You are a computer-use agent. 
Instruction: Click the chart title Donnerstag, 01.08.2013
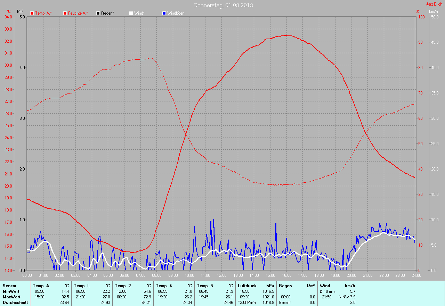pyautogui.click(x=223, y=5)
